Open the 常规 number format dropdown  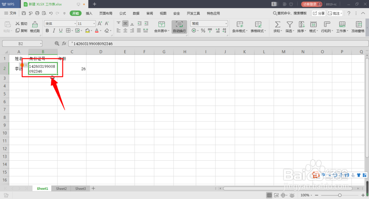[x=226, y=24]
